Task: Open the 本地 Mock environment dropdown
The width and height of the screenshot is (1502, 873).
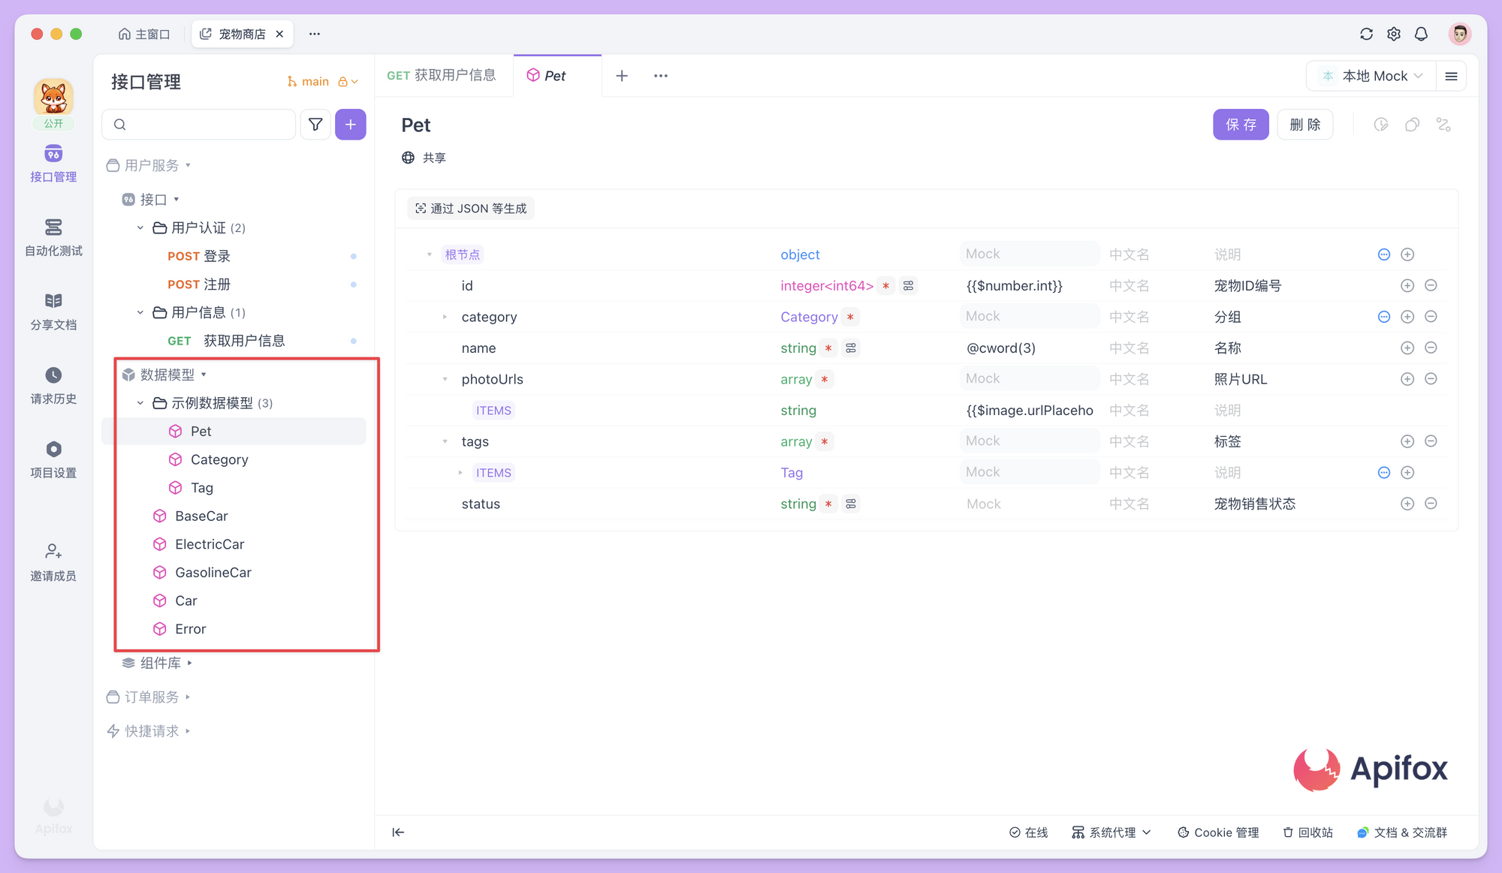Action: (1371, 75)
